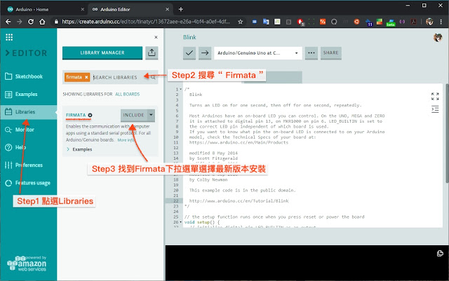Open the Firmata More info link
449x281 pixels.
(126, 140)
